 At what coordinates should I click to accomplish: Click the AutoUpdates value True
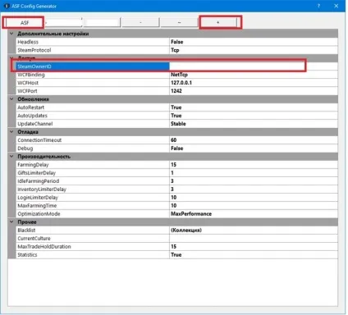point(254,116)
